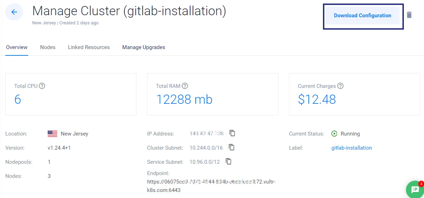Screen dimensions: 424x198
Task: Click the 12288 mb total RAM value
Action: [184, 100]
